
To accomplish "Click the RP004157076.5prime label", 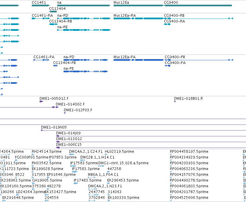I will (x=189, y=175).
